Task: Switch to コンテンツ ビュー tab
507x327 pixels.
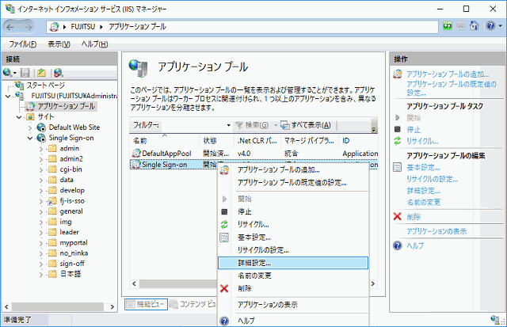Action: [x=193, y=304]
